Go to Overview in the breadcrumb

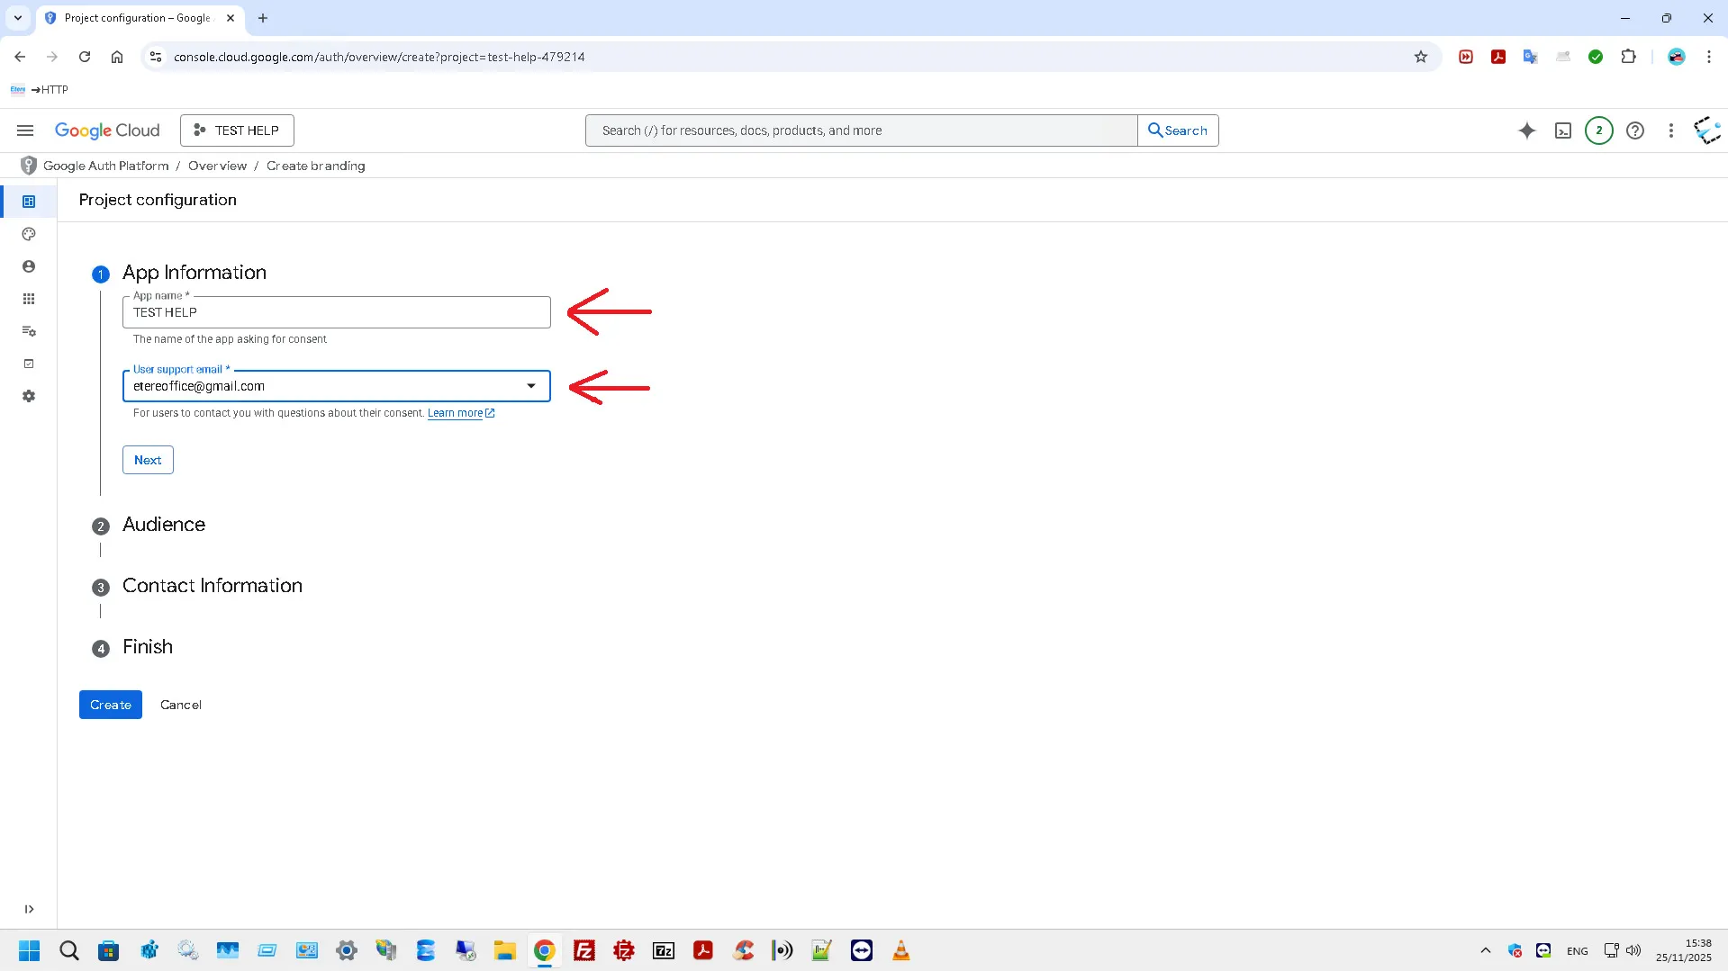(217, 166)
